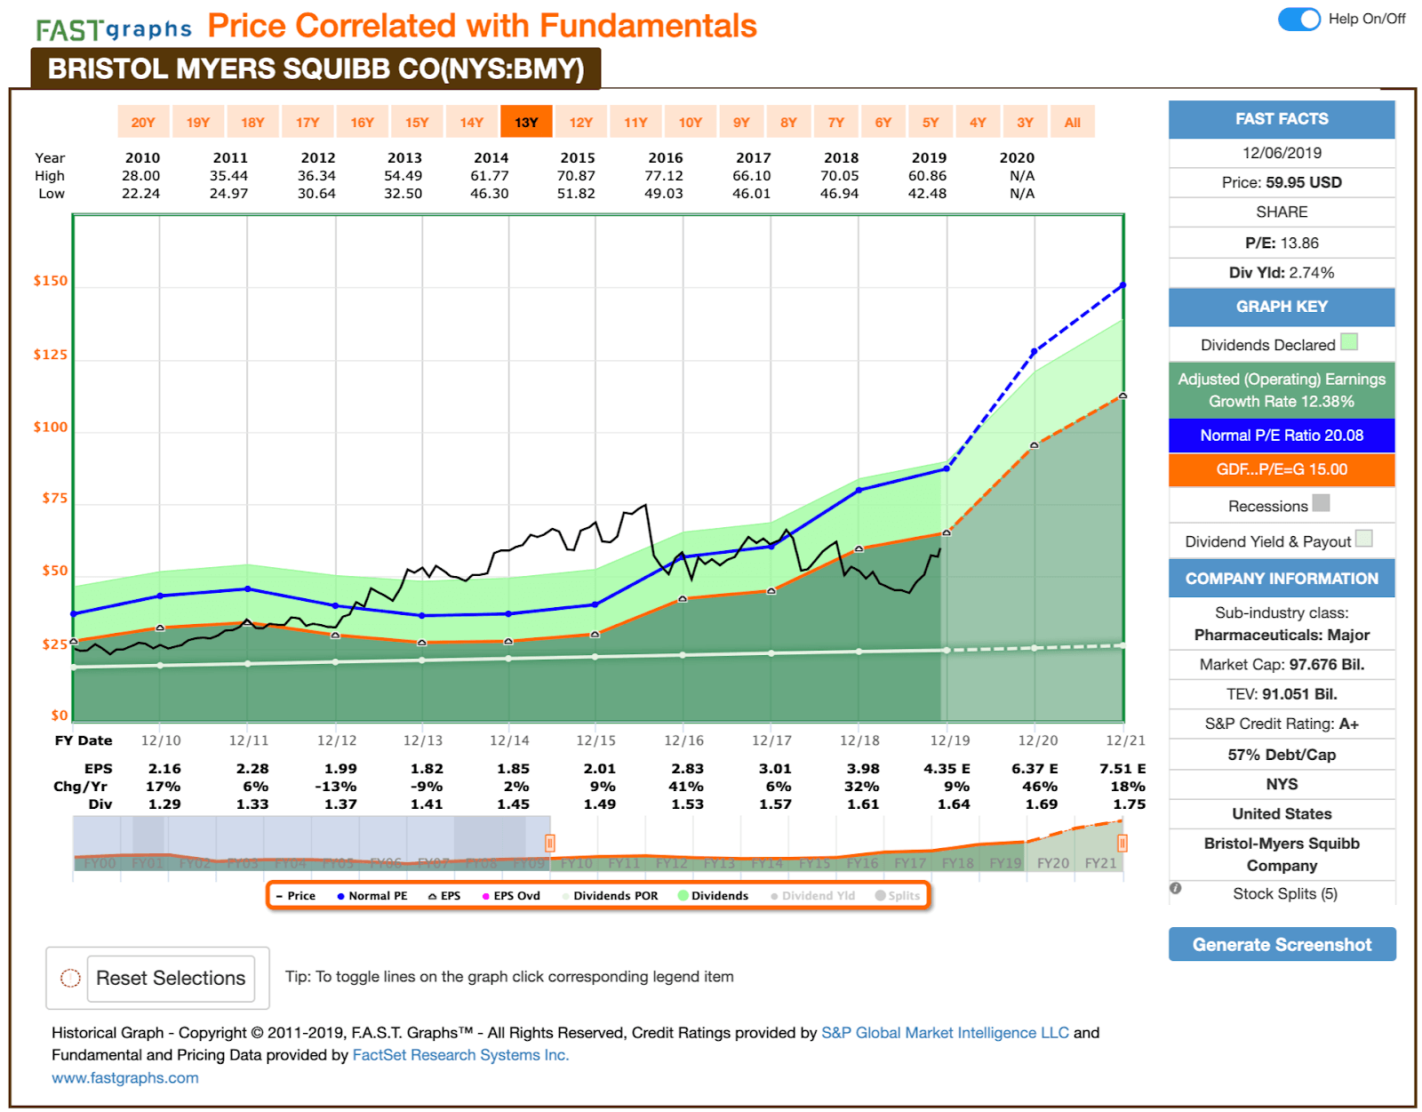1422x1112 pixels.
Task: Click the FY20 label in range navigator
Action: coord(1053,863)
